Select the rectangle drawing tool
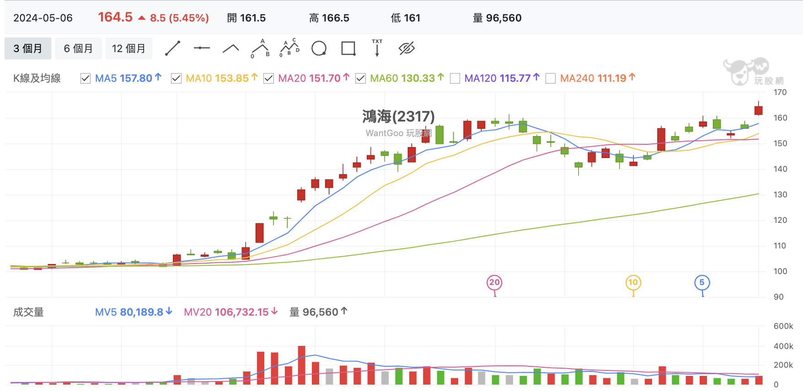The height and width of the screenshot is (391, 803). tap(348, 48)
